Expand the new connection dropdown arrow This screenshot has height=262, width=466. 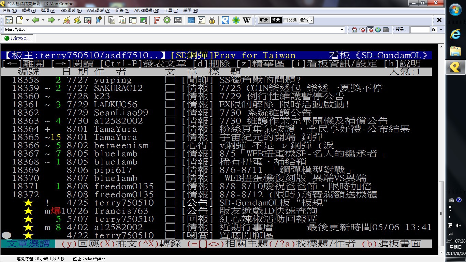[x=27, y=20]
